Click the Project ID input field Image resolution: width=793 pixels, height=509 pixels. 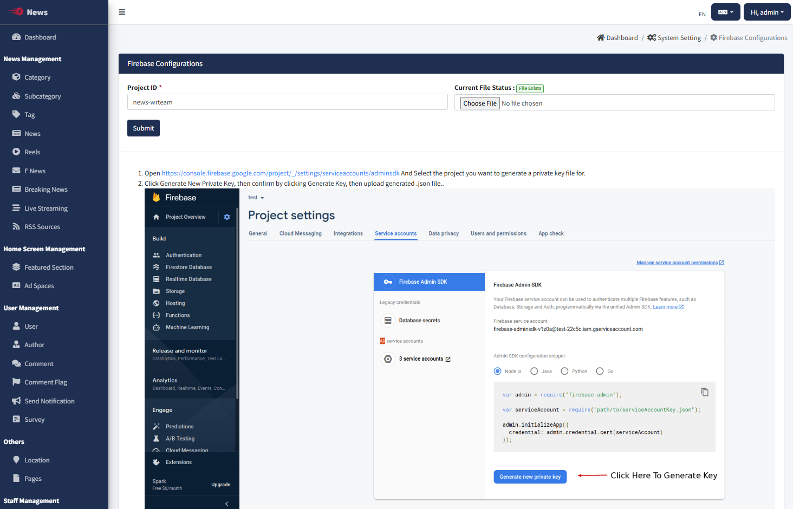click(x=288, y=102)
